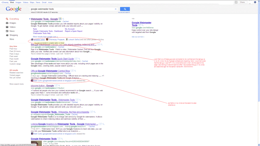Expand More under Shopping in sidebar
The image size is (260, 146).
coord(12,39)
